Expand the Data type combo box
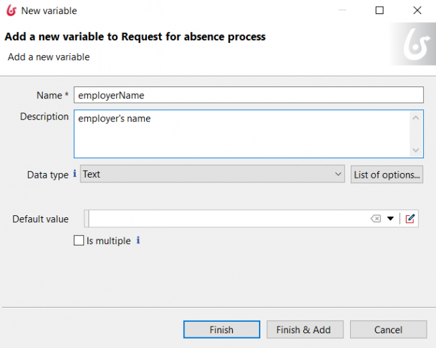The height and width of the screenshot is (348, 436). tap(213, 174)
